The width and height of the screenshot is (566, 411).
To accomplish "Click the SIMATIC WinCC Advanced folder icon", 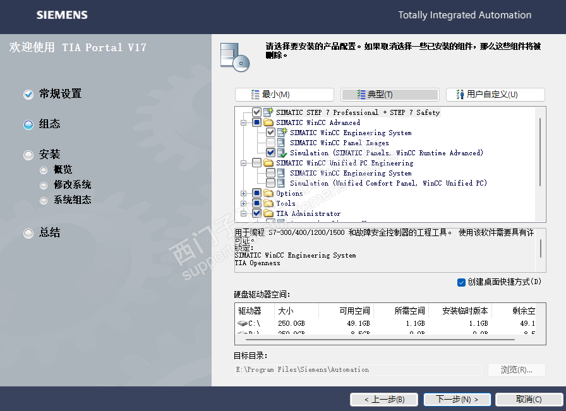I will (268, 122).
